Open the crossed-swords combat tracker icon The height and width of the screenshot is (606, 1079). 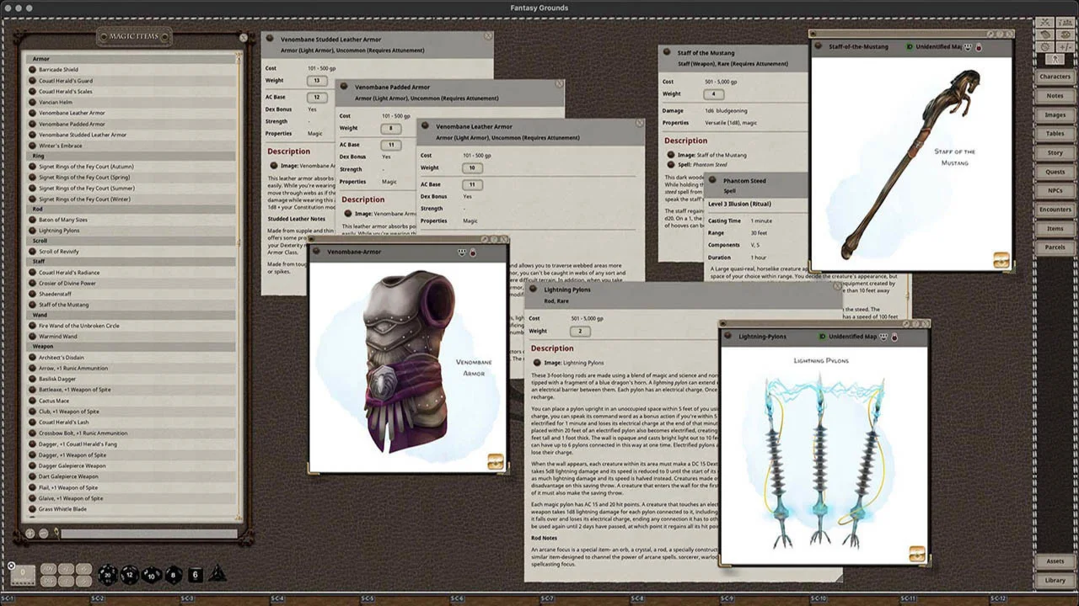click(1046, 23)
